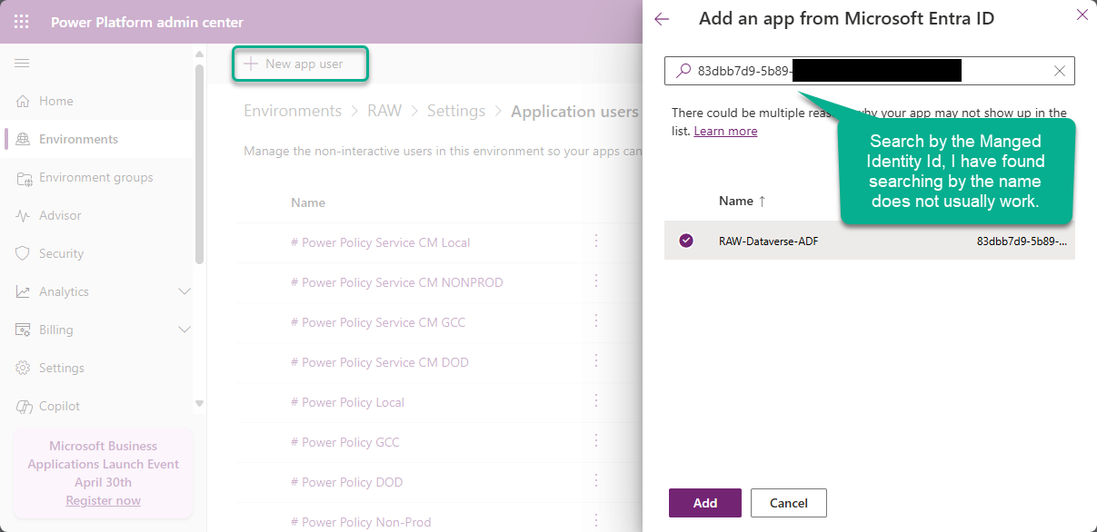Click the Home icon in the sidebar
Screen dimensions: 1097x532
[23, 101]
